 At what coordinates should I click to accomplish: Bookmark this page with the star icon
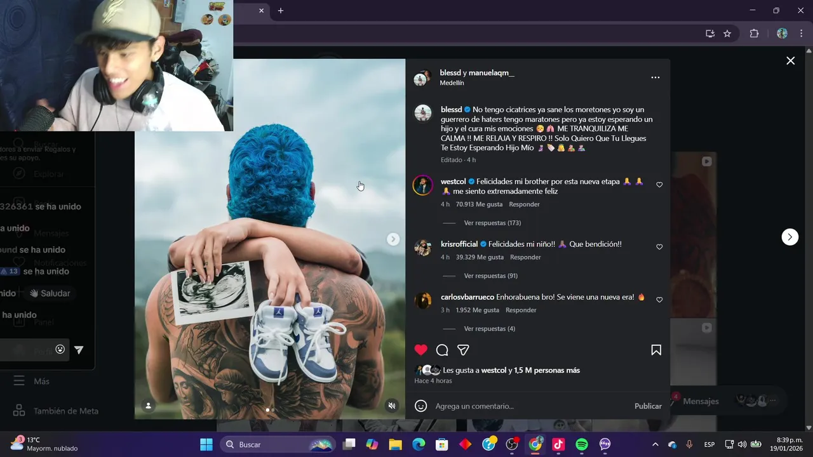point(727,34)
